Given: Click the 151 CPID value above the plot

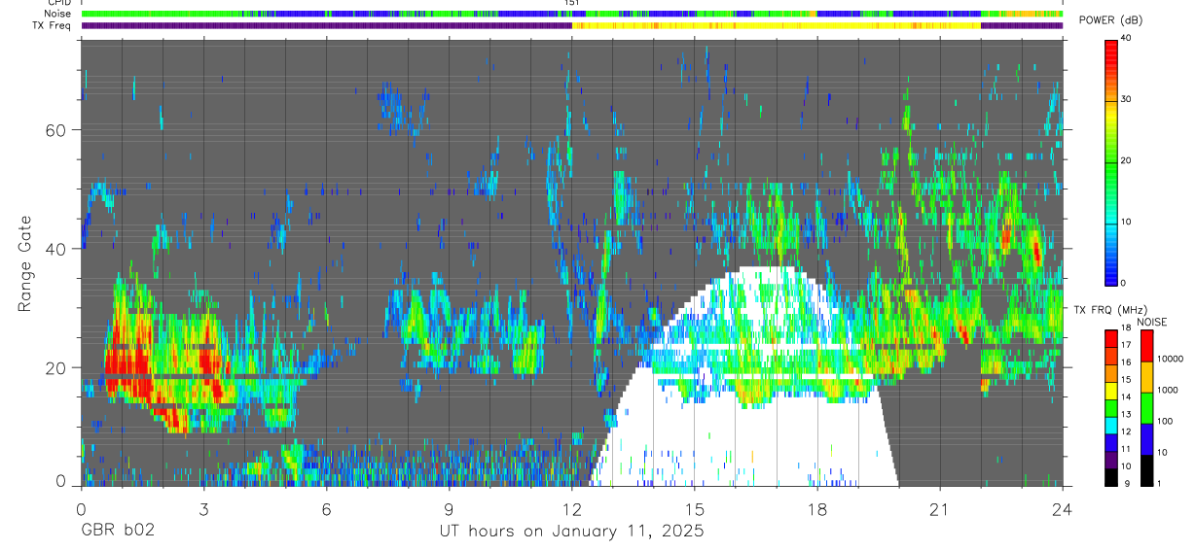Looking at the screenshot, I should [571, 3].
